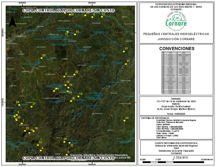Select the 'Fecha: 16/09/2020' text
The width and height of the screenshot is (216, 167).
tap(176, 114)
